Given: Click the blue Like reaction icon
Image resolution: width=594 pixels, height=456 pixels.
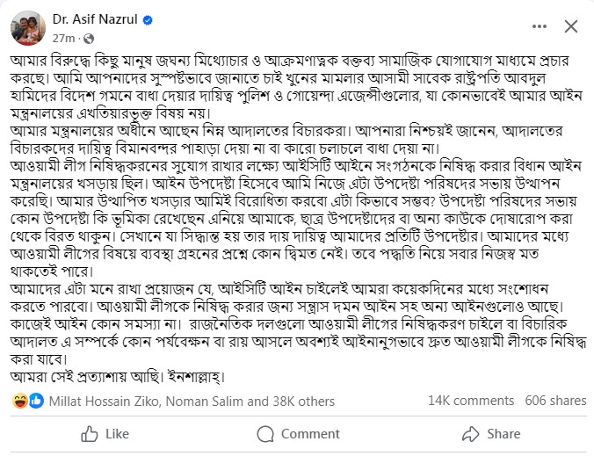Looking at the screenshot, I should (36, 401).
